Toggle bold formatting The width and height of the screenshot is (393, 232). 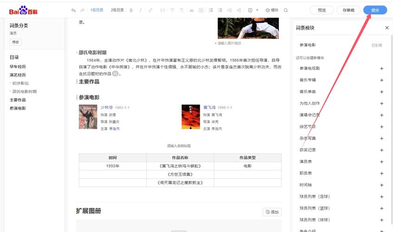(131, 10)
